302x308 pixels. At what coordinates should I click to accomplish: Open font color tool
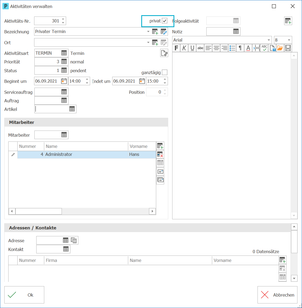click(248, 48)
